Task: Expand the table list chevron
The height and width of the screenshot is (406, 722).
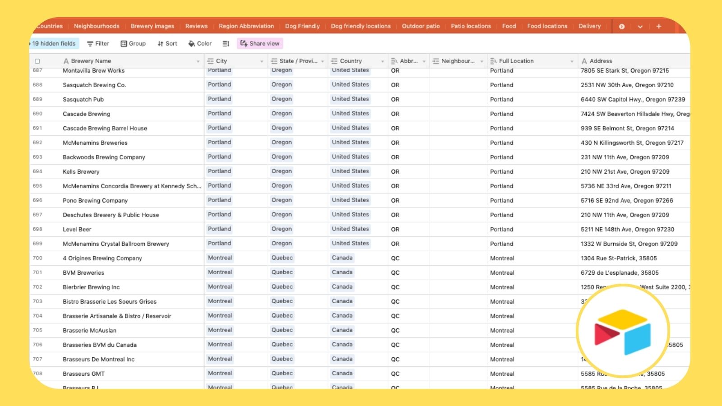Action: (x=640, y=27)
